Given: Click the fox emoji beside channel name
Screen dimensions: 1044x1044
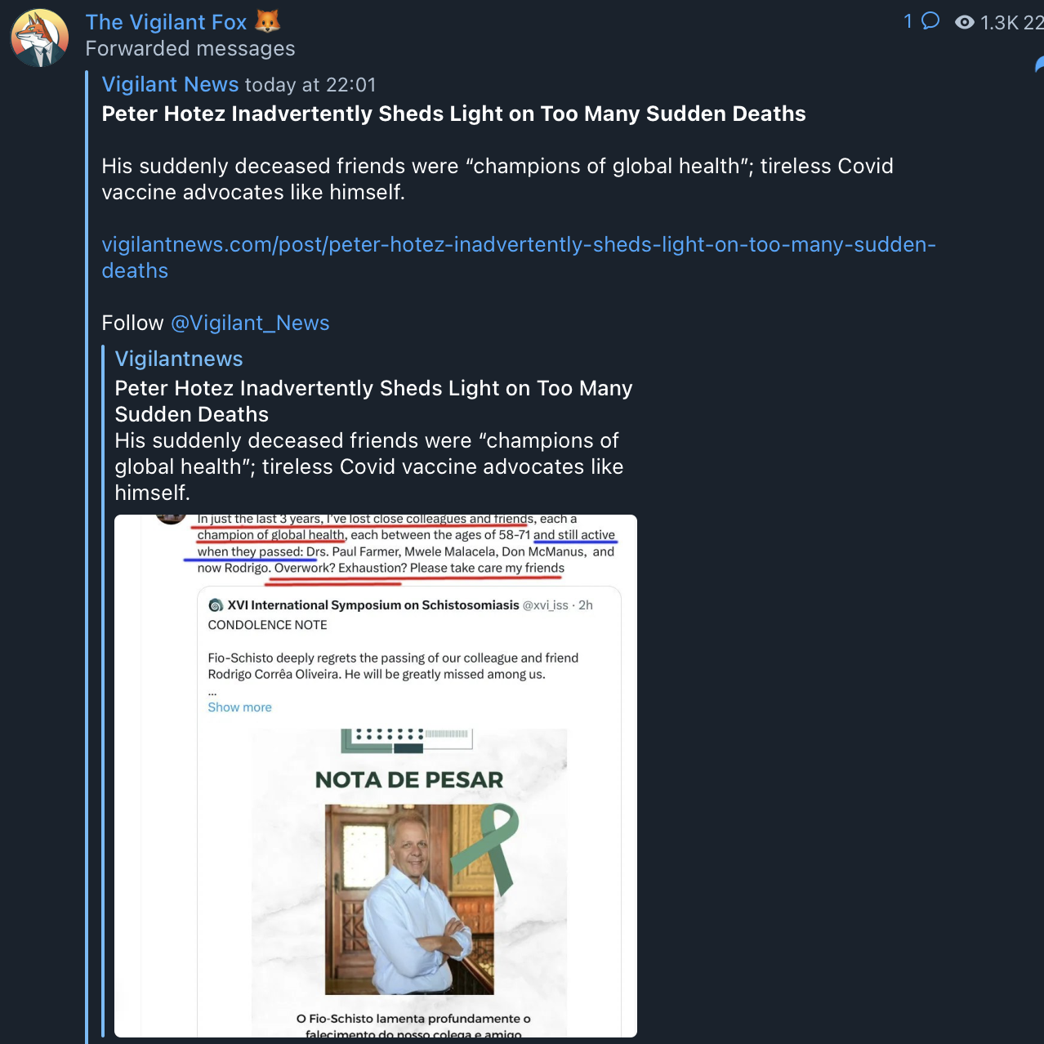Looking at the screenshot, I should pyautogui.click(x=268, y=20).
